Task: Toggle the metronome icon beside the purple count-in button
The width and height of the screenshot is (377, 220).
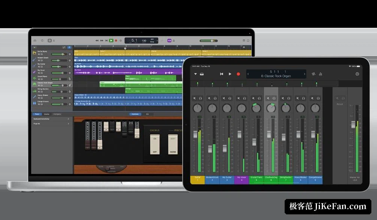Action: 173,41
